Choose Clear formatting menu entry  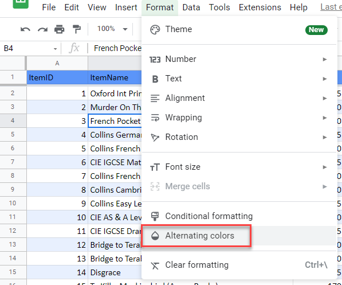[x=239, y=265]
